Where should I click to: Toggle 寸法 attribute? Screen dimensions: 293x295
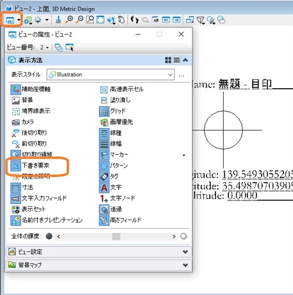click(x=22, y=187)
